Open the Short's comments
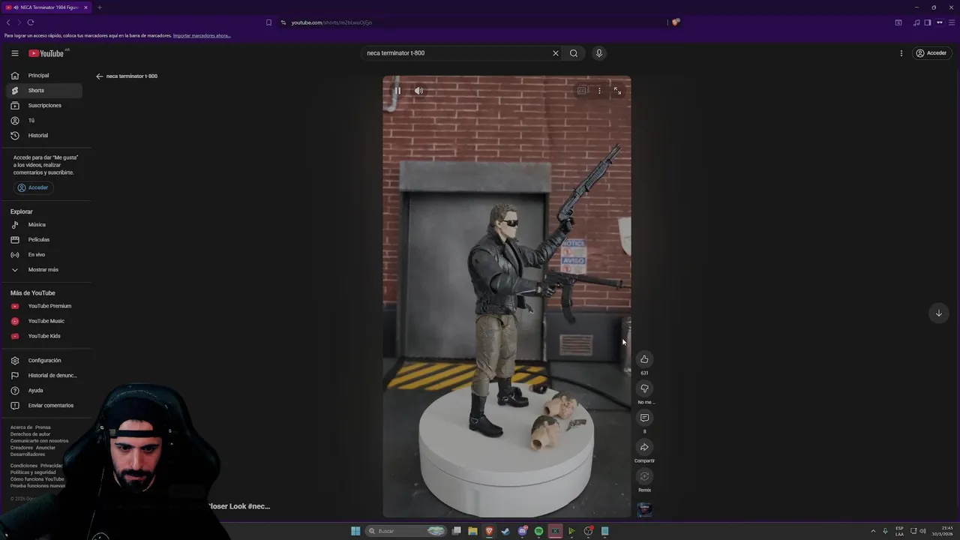 [644, 418]
